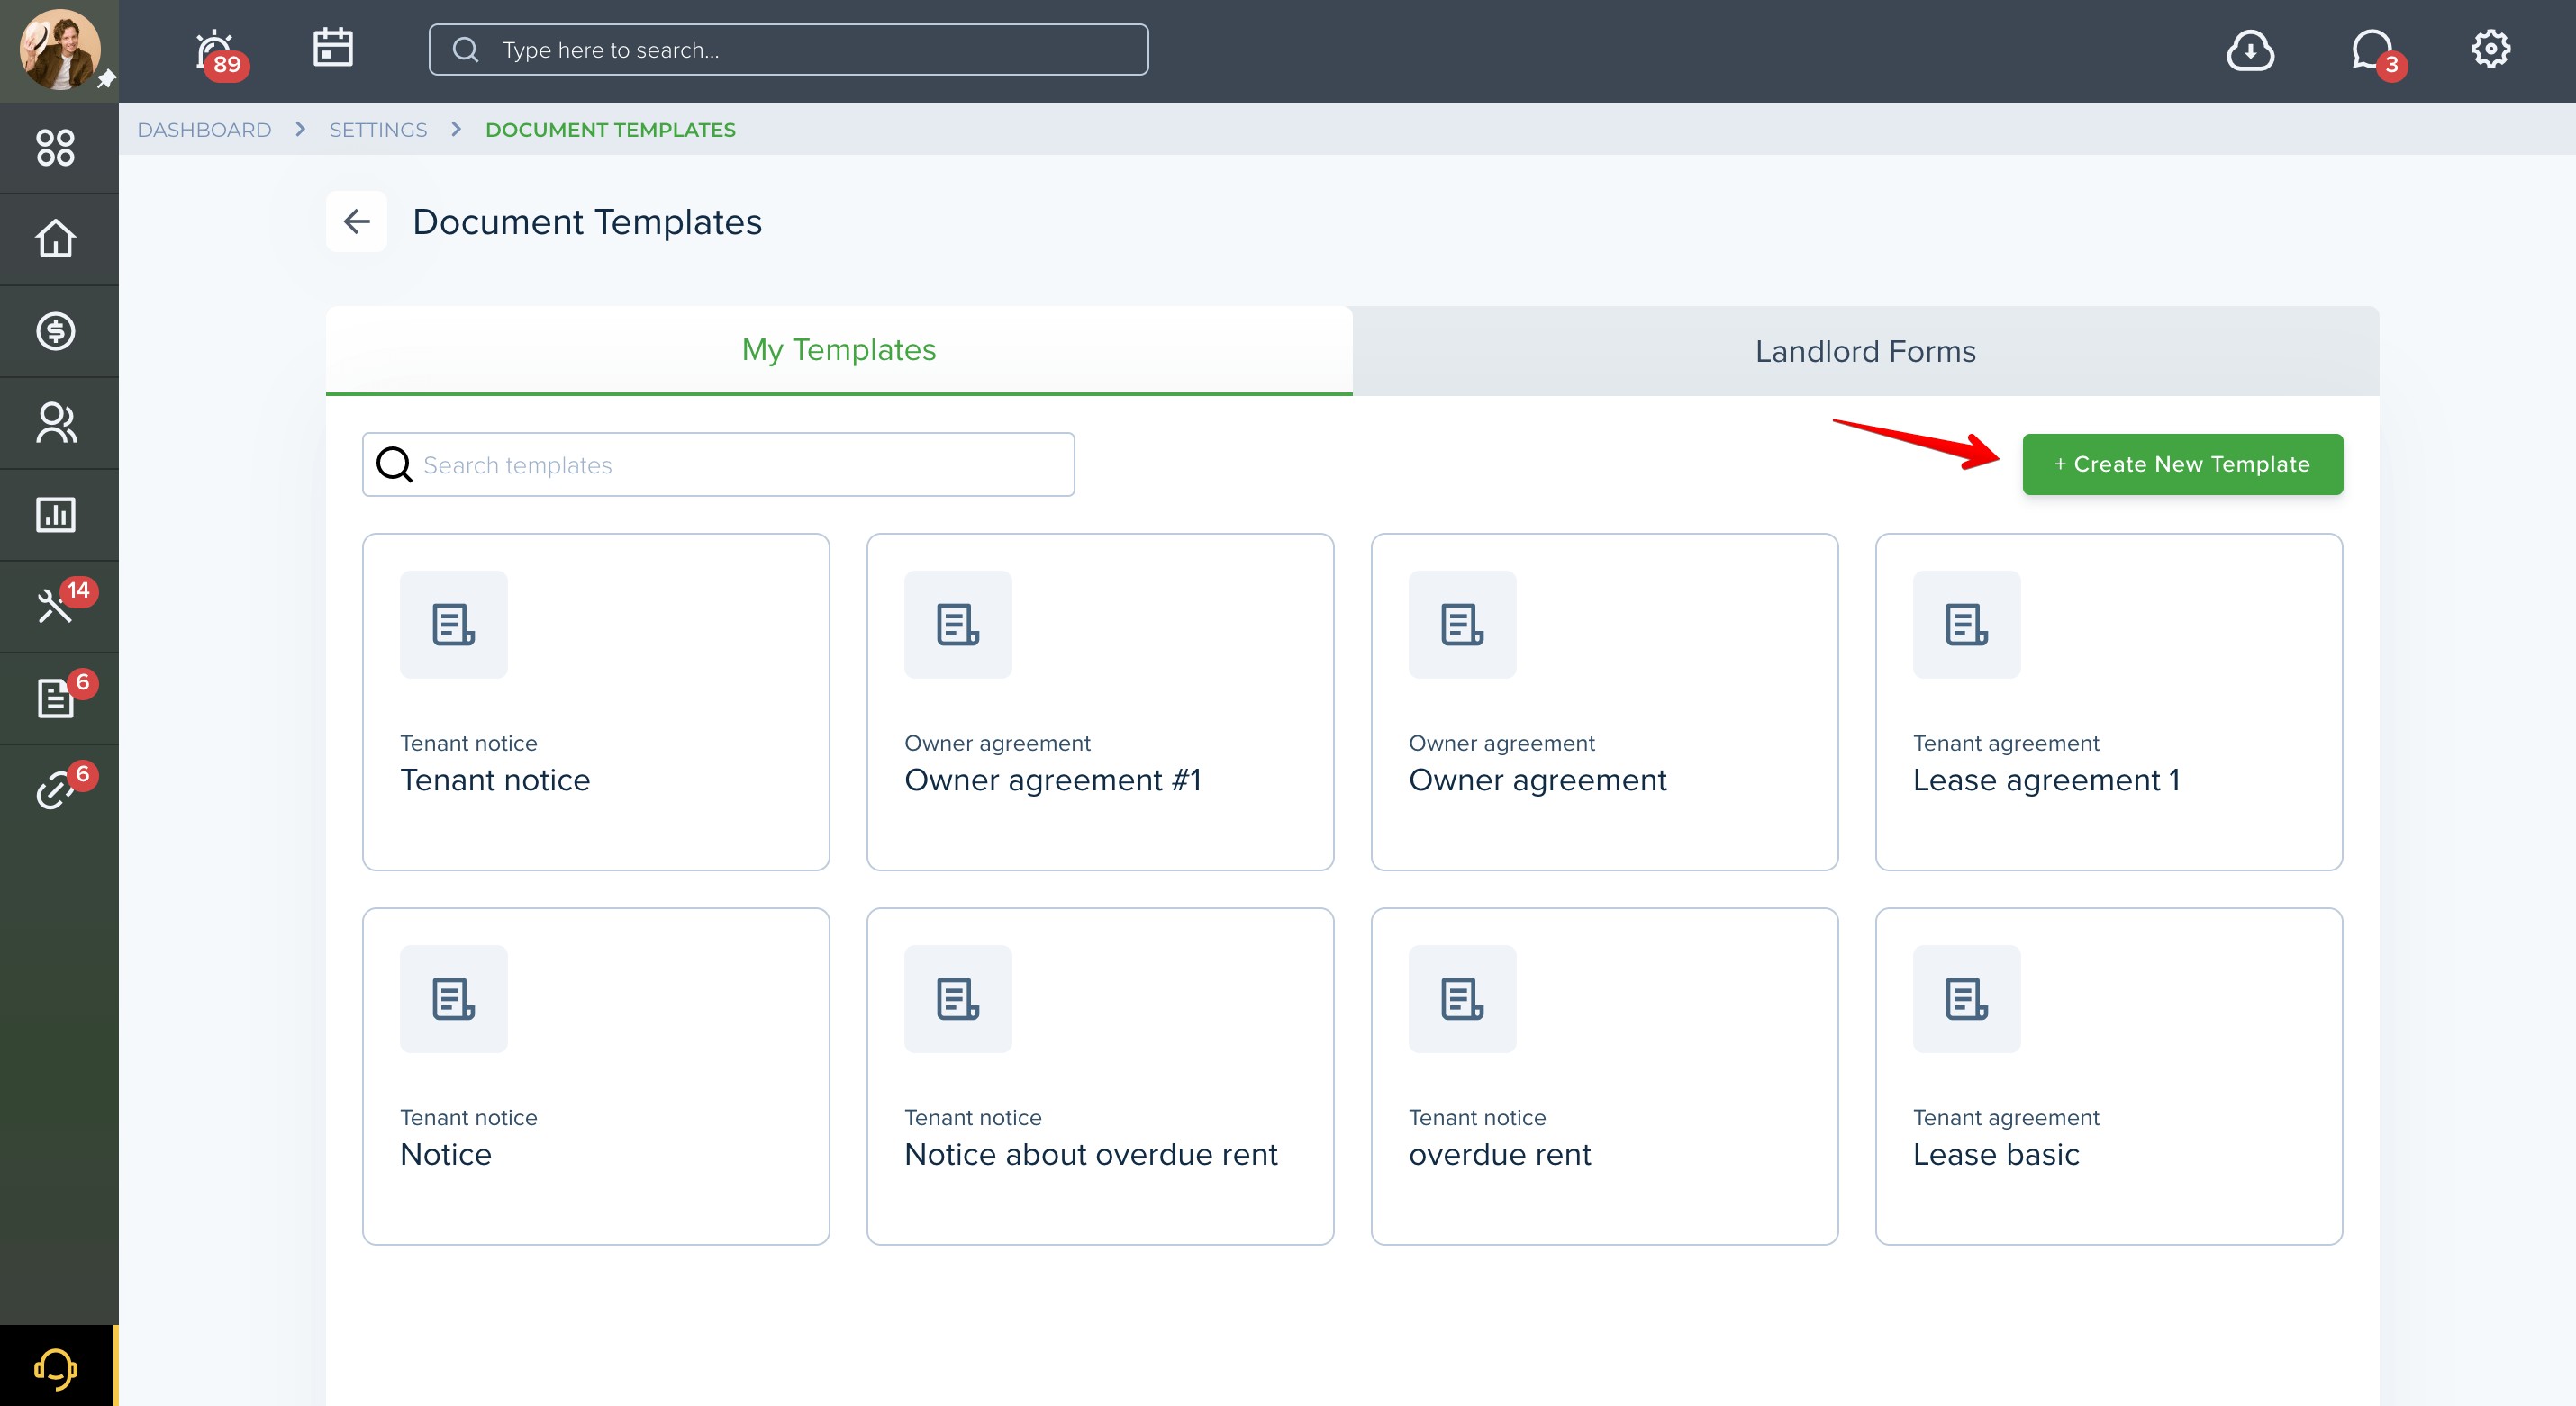Open the reports chart icon in sidebar
This screenshot has height=1406, width=2576.
pos(56,515)
